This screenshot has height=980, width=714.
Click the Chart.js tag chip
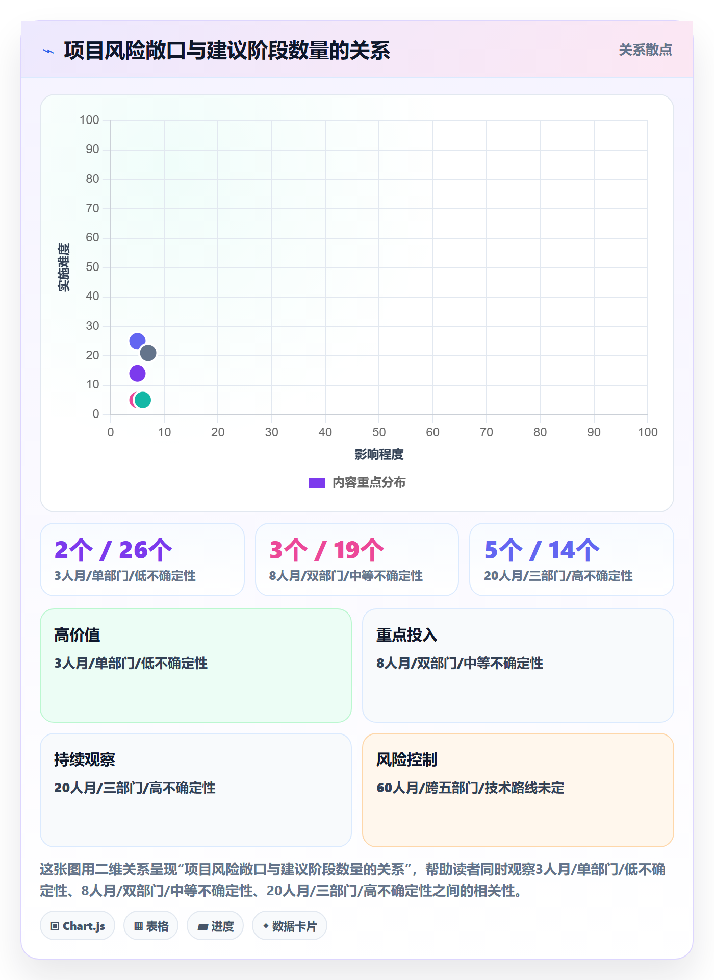pyautogui.click(x=78, y=925)
